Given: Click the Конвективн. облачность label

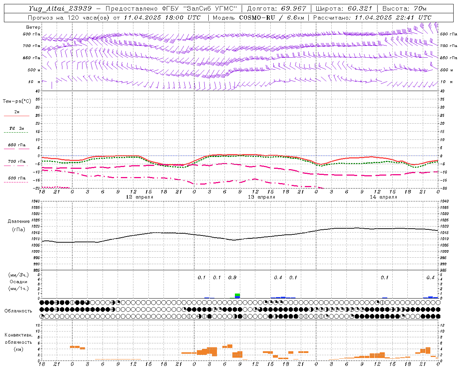Looking at the screenshot, I should point(18,339).
